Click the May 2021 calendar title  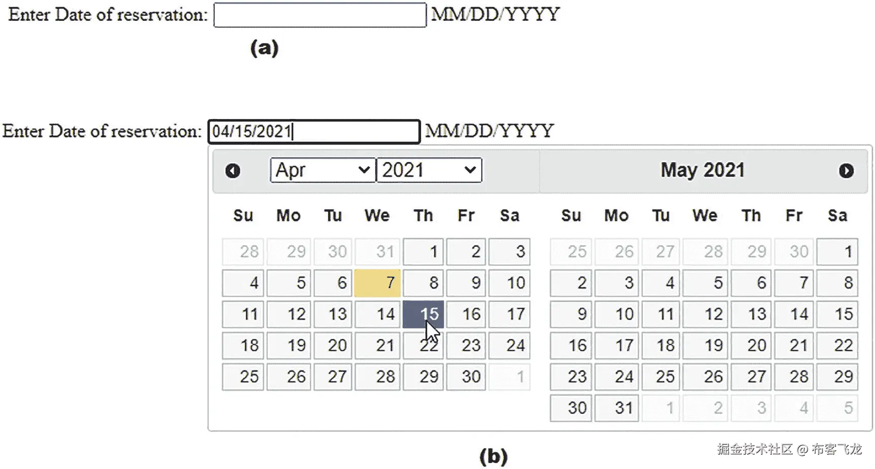click(702, 170)
